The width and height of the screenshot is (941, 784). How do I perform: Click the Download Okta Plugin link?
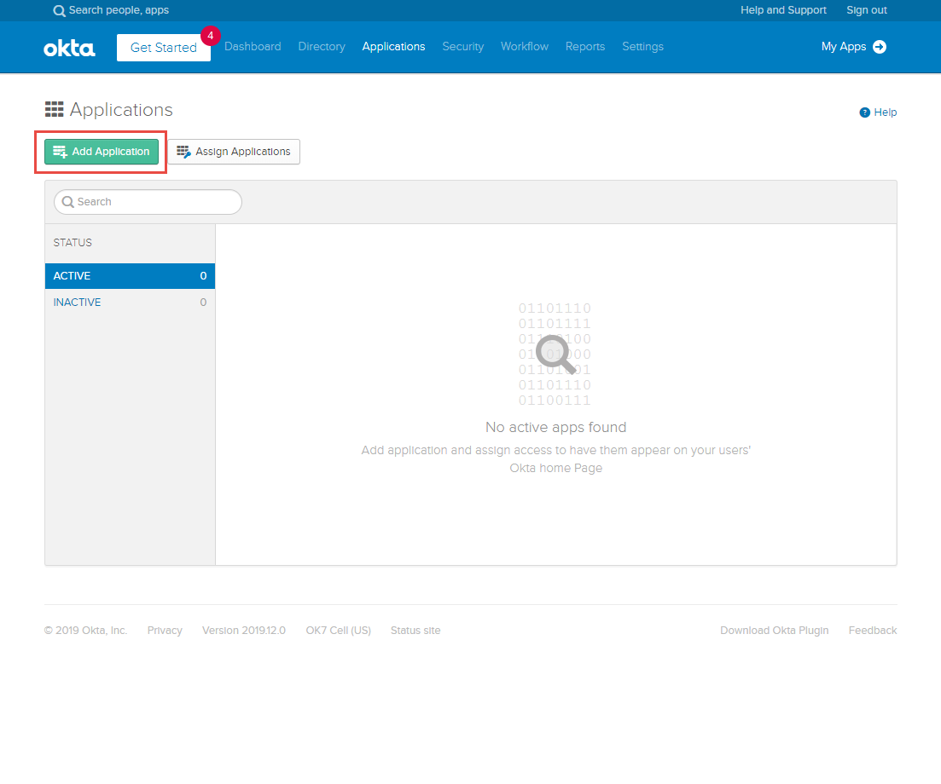(x=774, y=630)
